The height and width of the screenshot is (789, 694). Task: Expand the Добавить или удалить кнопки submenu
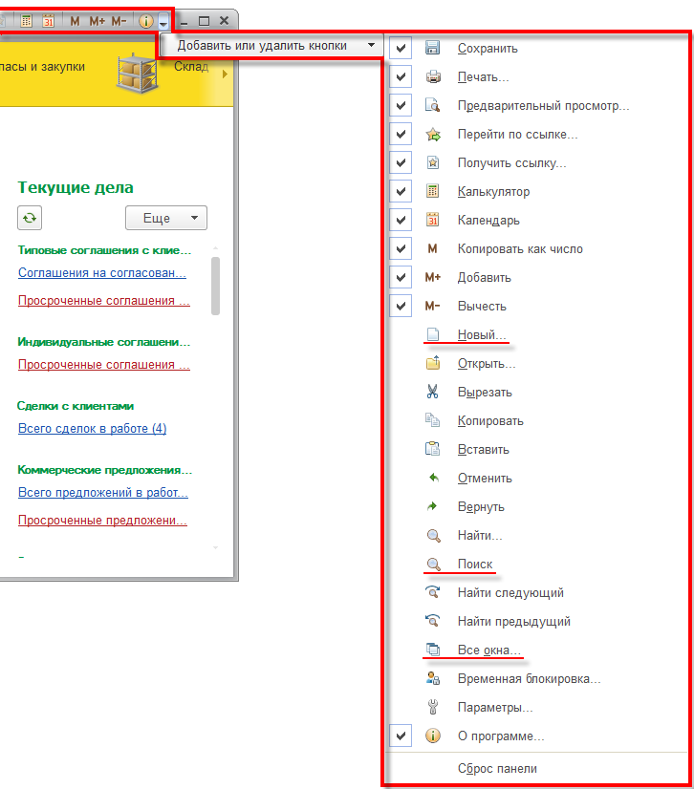[271, 45]
